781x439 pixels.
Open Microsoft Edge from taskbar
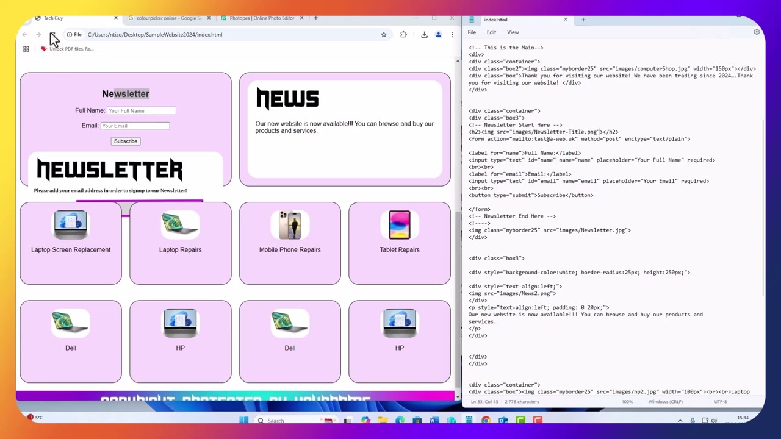pyautogui.click(x=400, y=420)
